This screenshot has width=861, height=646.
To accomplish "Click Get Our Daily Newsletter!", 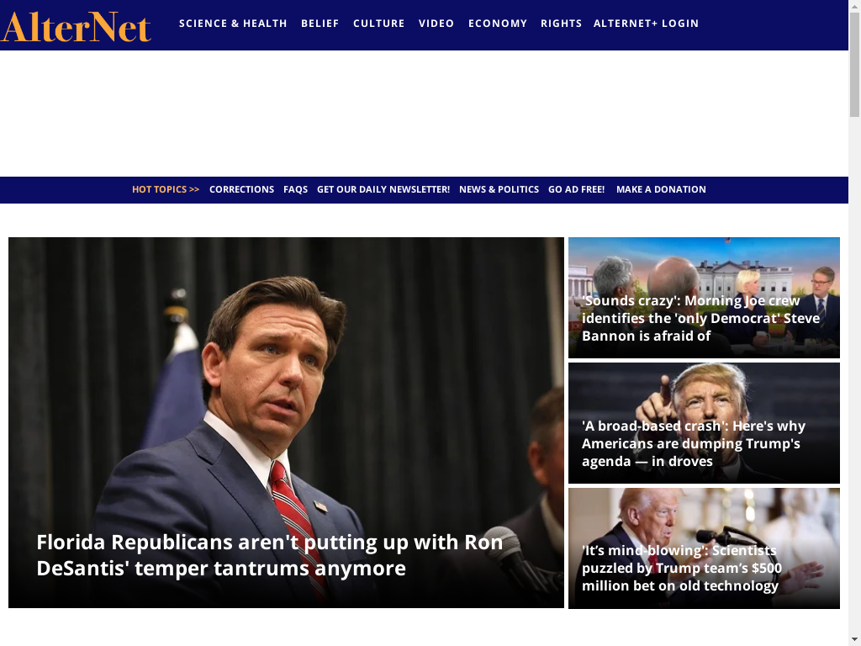I will click(383, 189).
